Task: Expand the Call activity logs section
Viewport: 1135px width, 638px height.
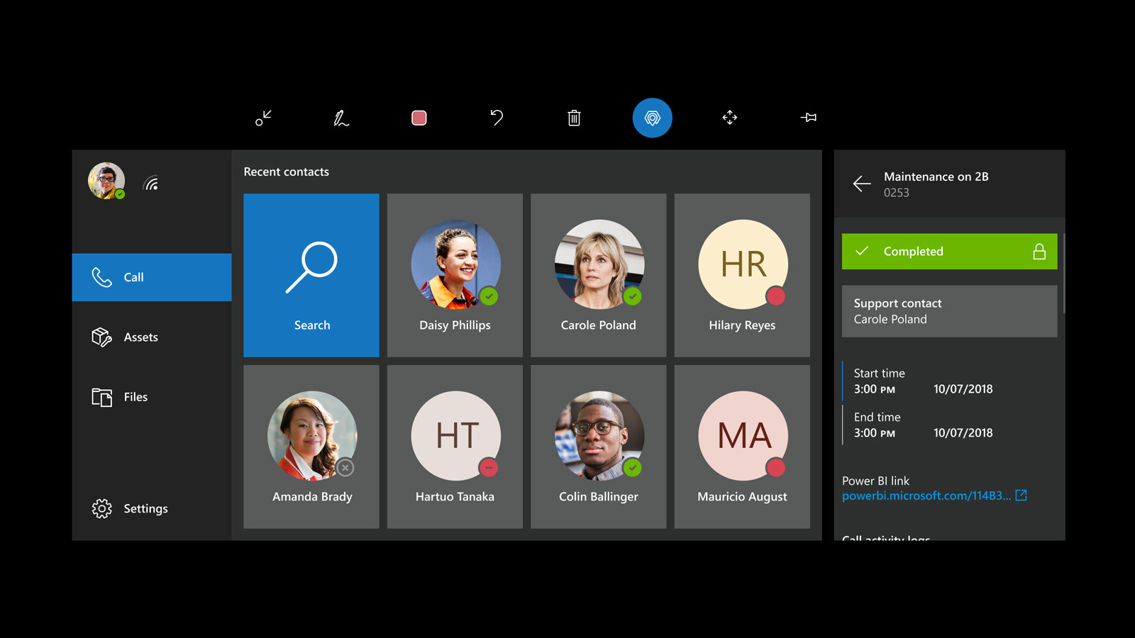Action: [886, 539]
